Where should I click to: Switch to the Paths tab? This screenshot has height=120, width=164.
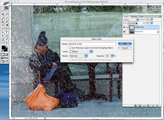(x=142, y=16)
